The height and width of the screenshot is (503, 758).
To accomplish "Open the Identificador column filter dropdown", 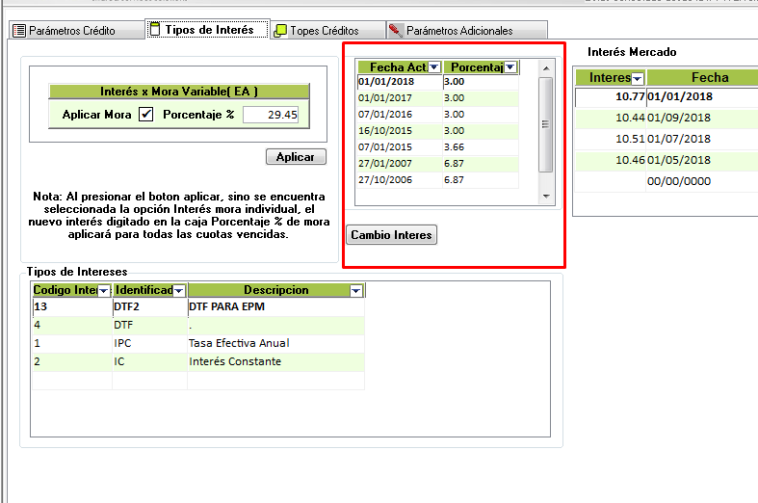I will [179, 290].
